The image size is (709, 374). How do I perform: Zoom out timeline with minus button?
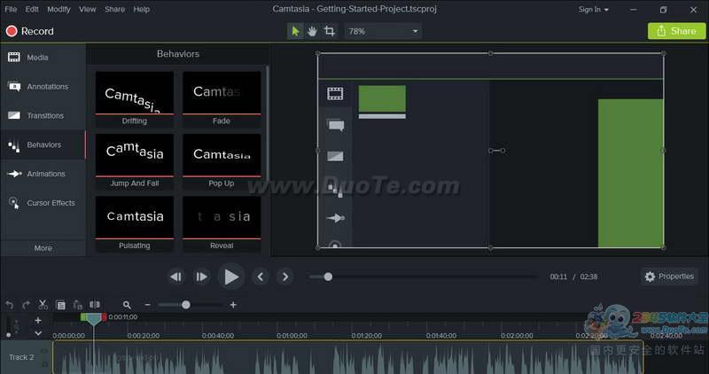click(x=147, y=305)
